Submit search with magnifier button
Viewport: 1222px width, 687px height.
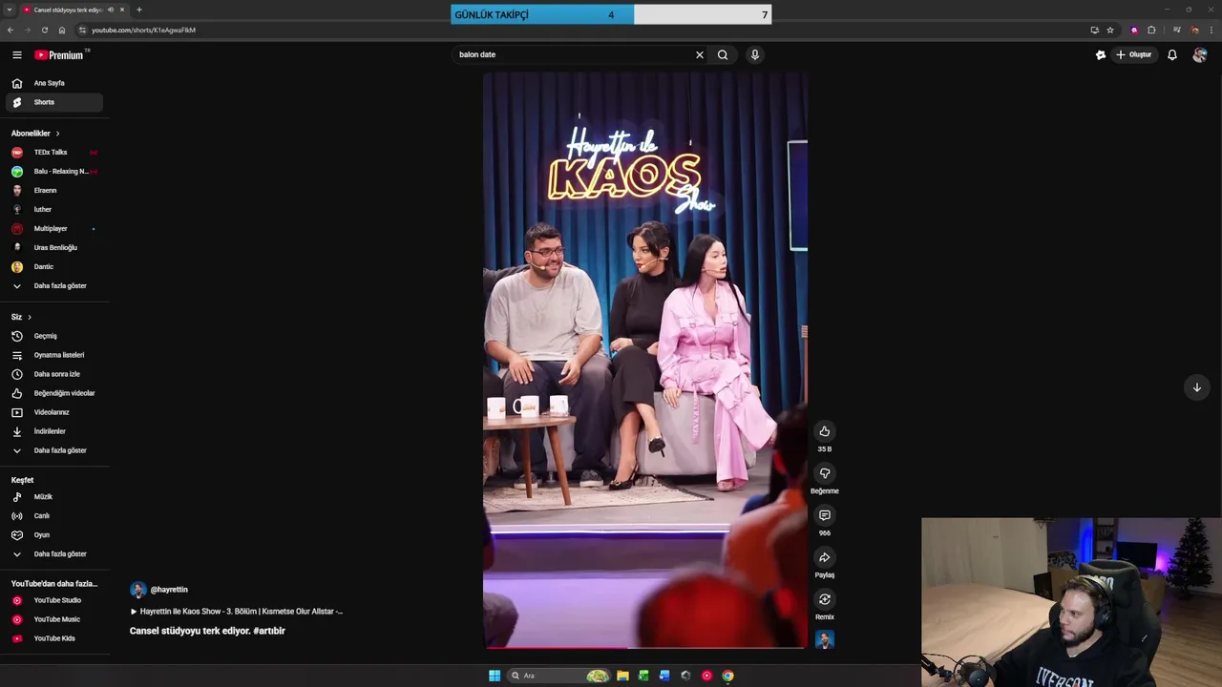pos(723,54)
